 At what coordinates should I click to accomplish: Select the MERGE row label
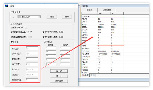[85, 38]
